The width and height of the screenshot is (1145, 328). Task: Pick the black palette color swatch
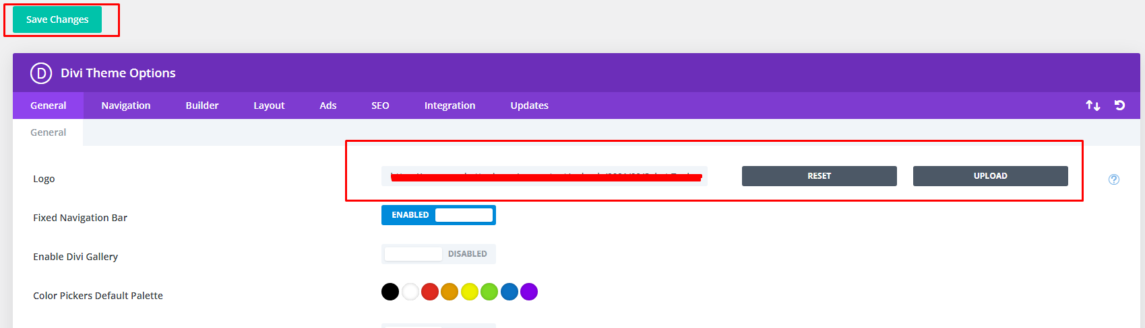(x=390, y=292)
